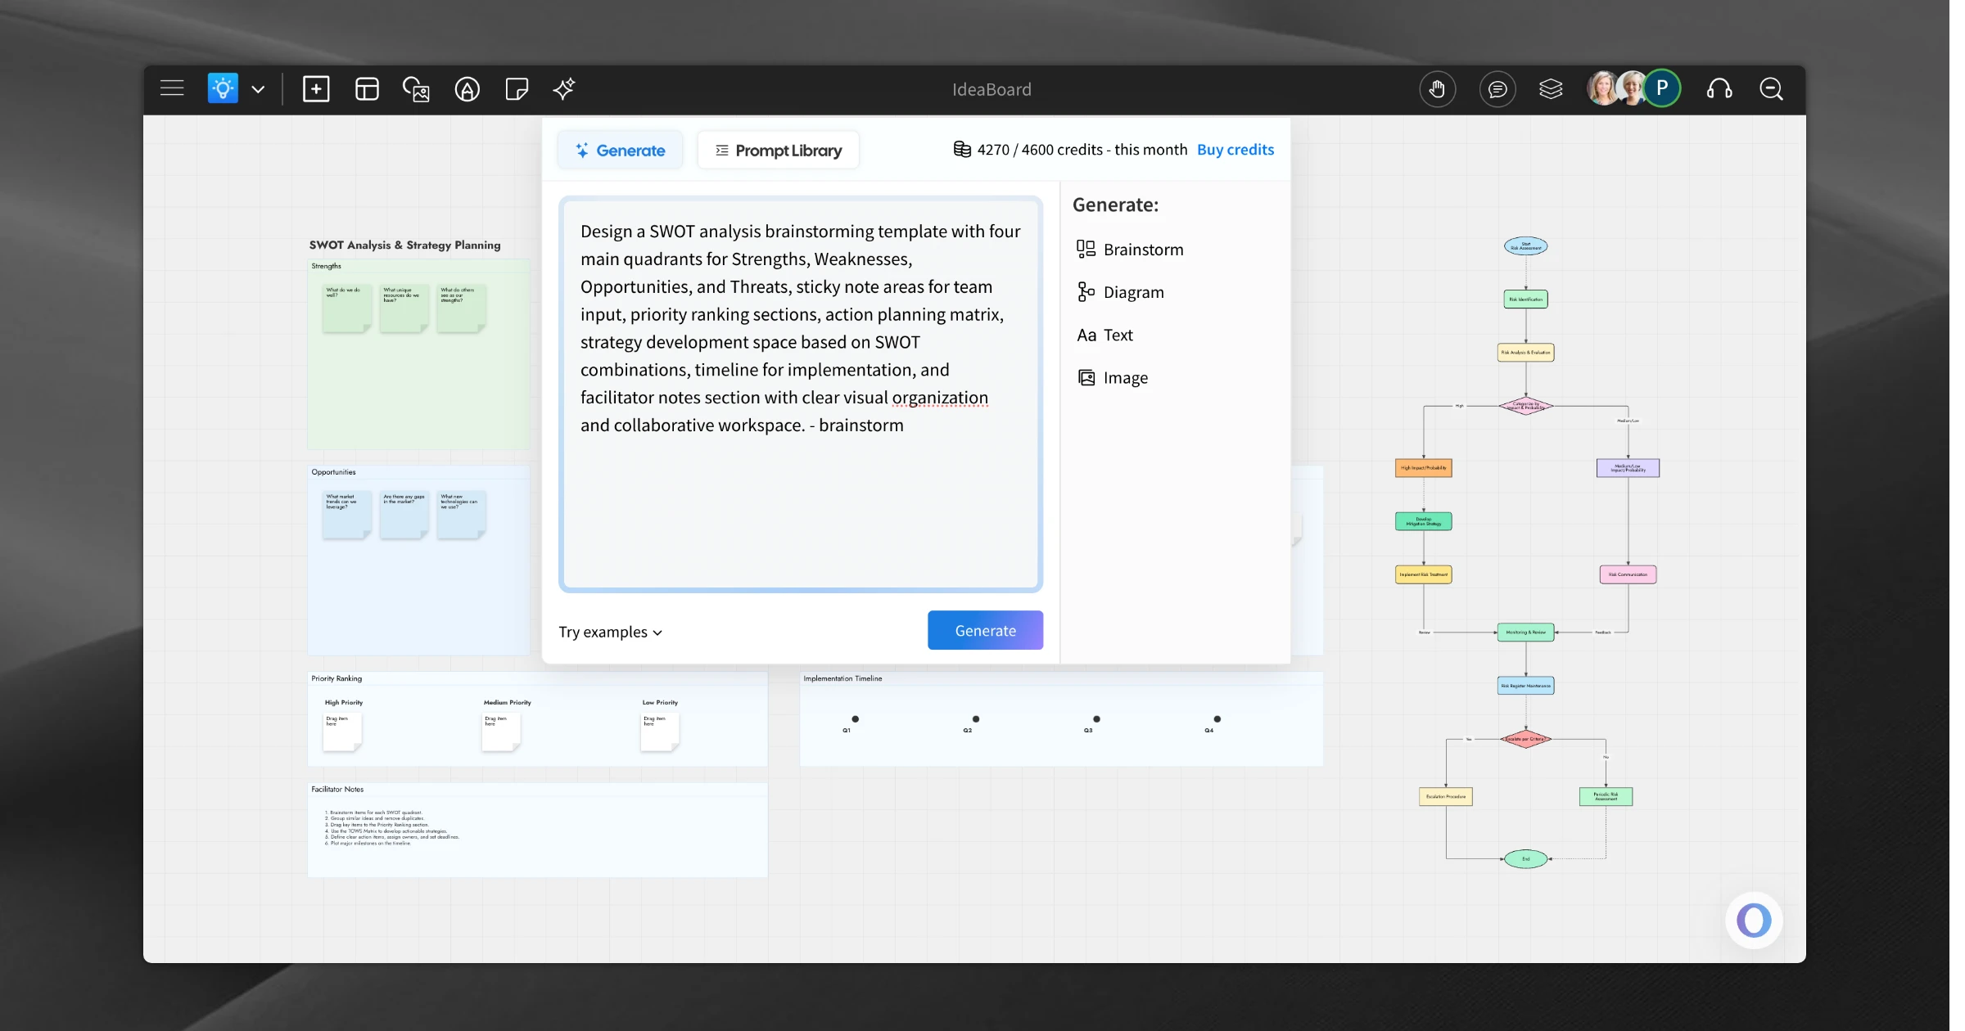Add a new frame with plus icon
Screen dimensions: 1965x1031
click(316, 88)
